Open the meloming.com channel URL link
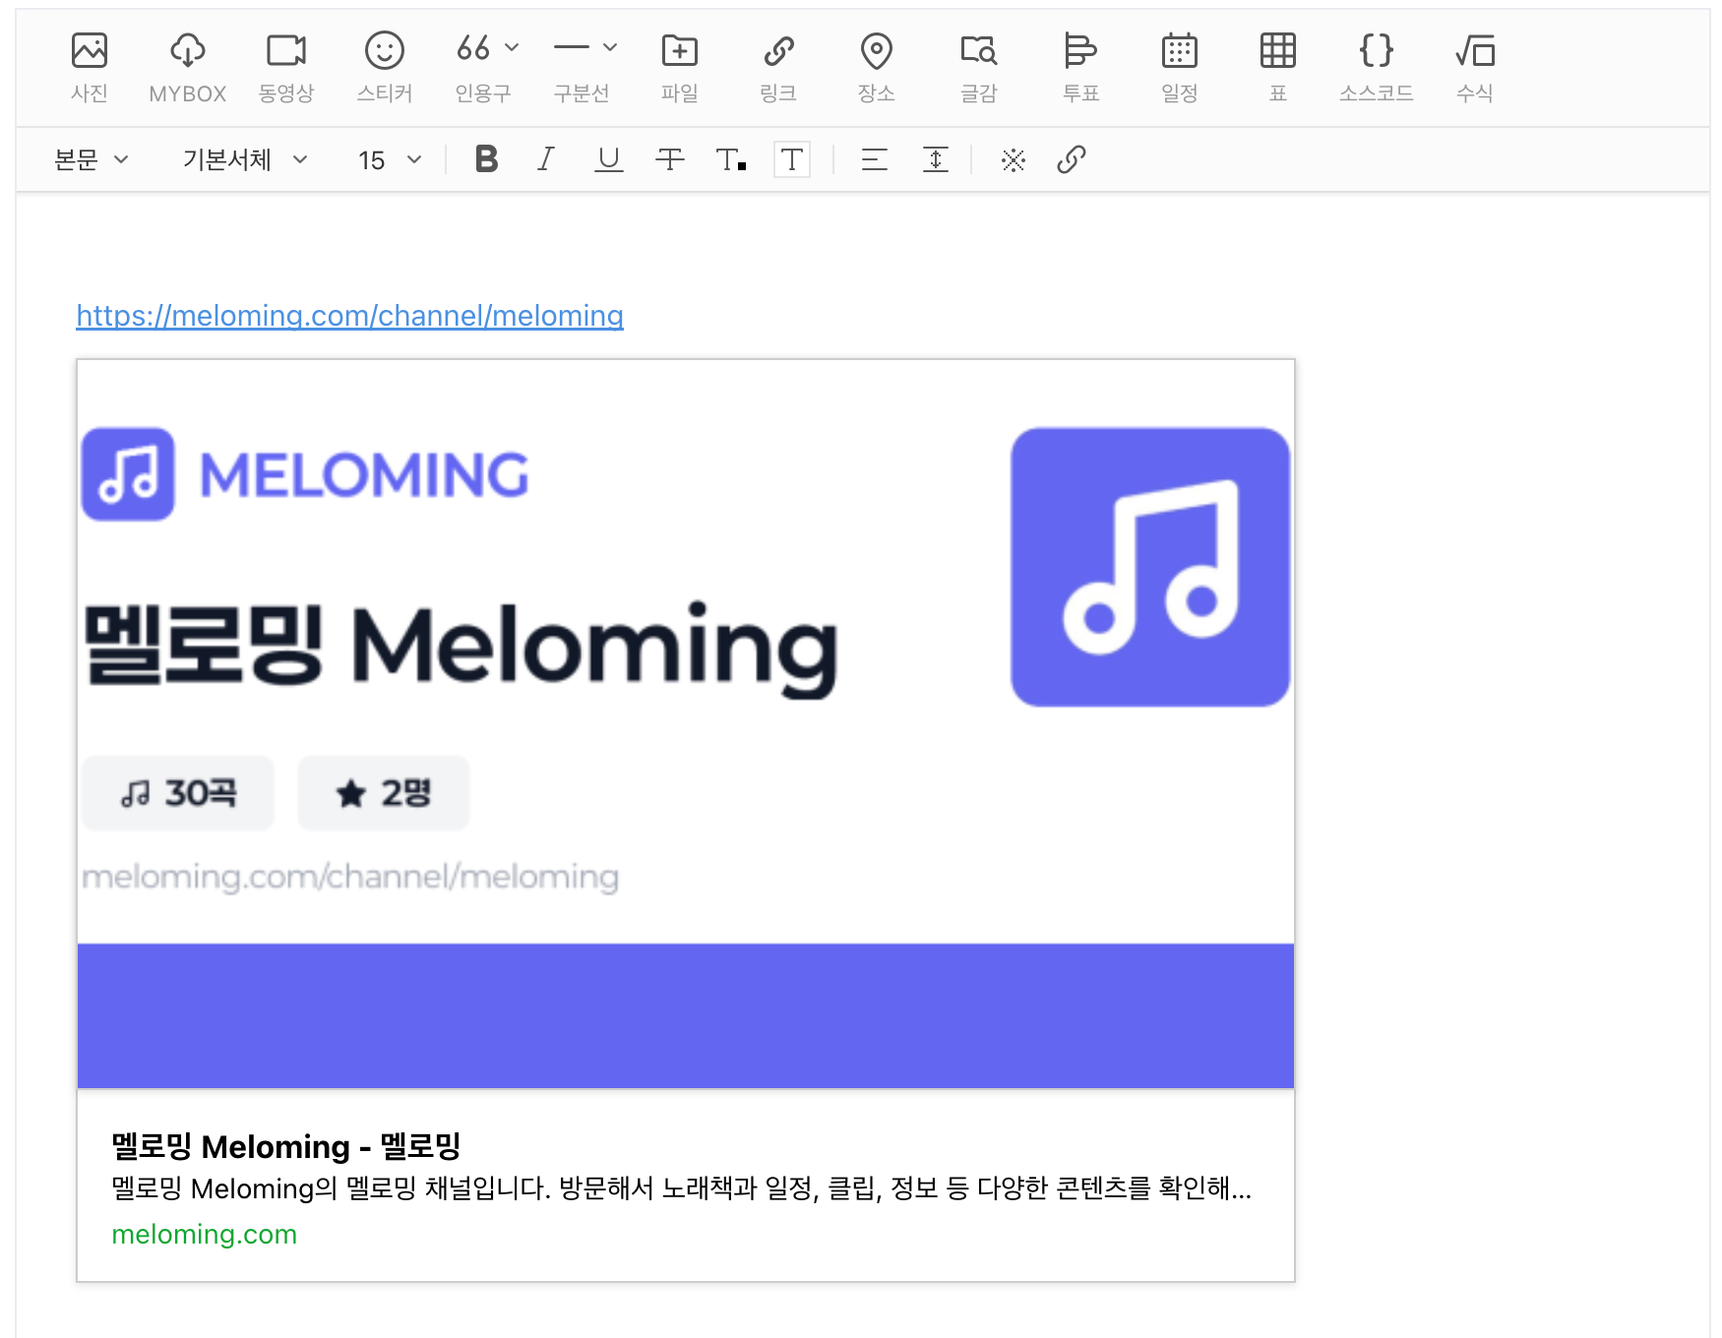Viewport: 1722px width, 1338px height. 350,316
